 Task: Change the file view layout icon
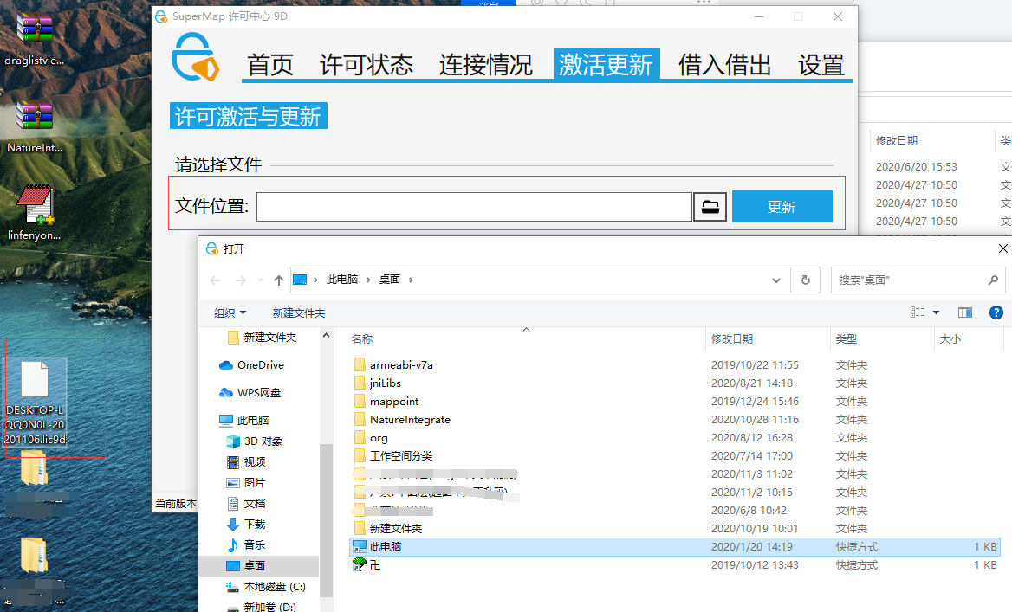[917, 312]
